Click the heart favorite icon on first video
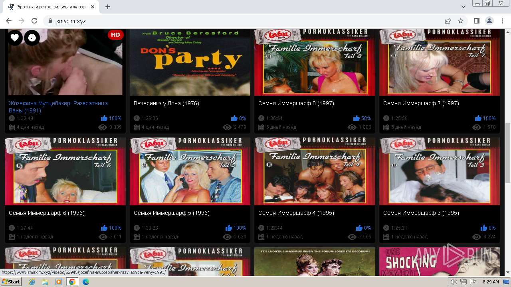The width and height of the screenshot is (511, 287). (x=15, y=38)
